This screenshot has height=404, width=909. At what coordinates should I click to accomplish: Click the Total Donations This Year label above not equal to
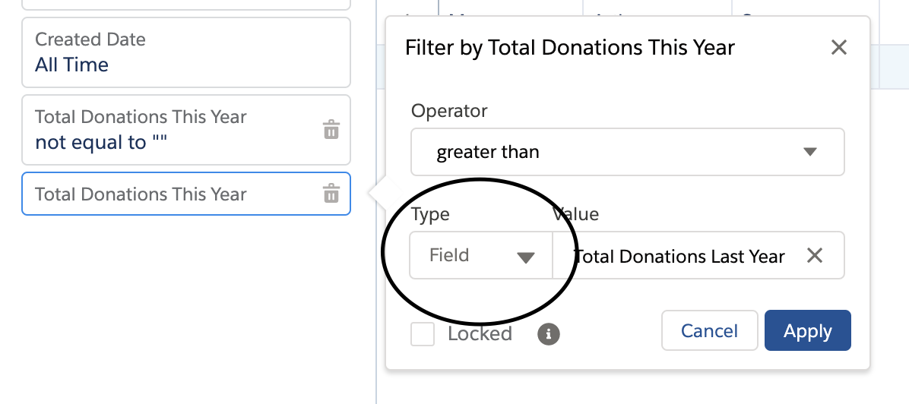click(141, 116)
